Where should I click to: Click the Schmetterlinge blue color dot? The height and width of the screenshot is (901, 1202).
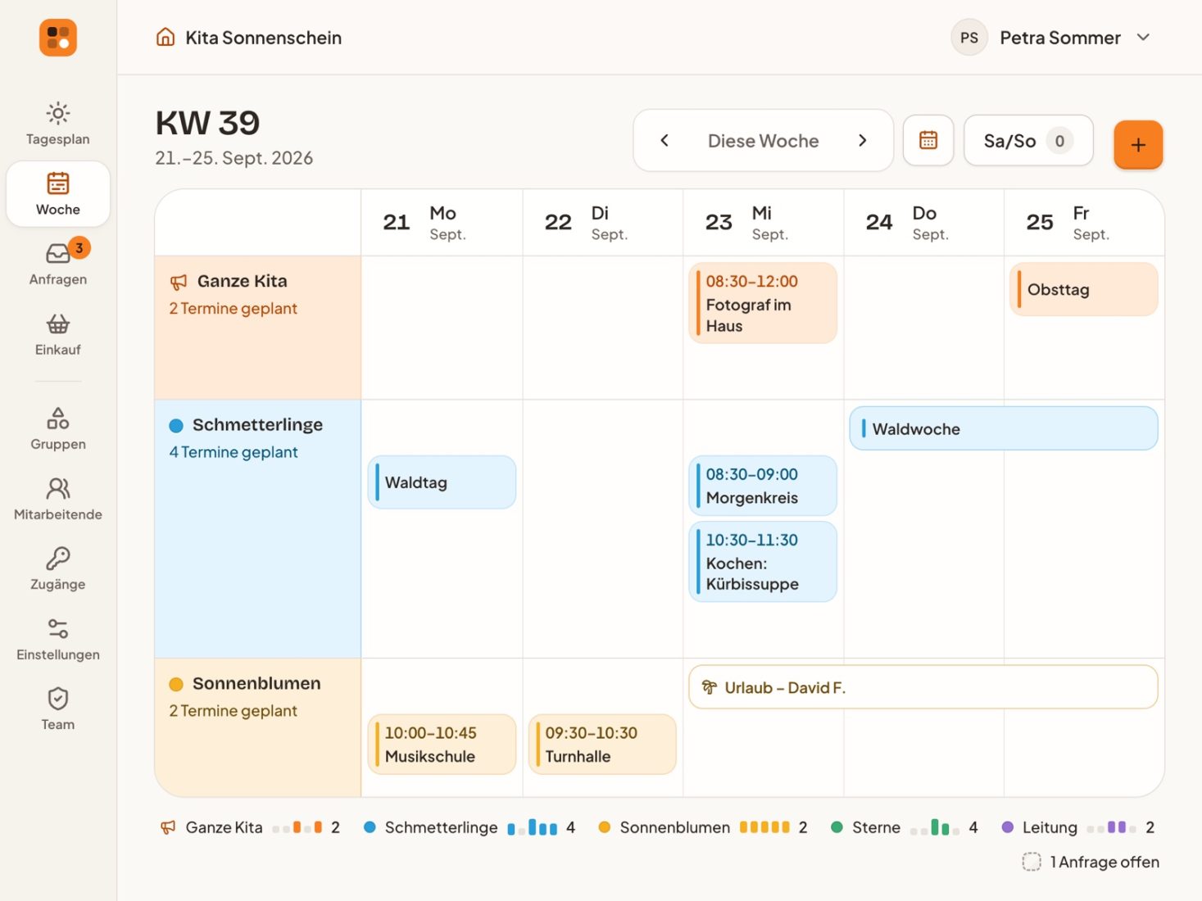(x=176, y=426)
